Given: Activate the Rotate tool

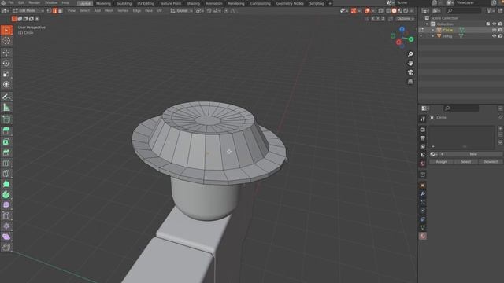Looking at the screenshot, I should pyautogui.click(x=6, y=63).
